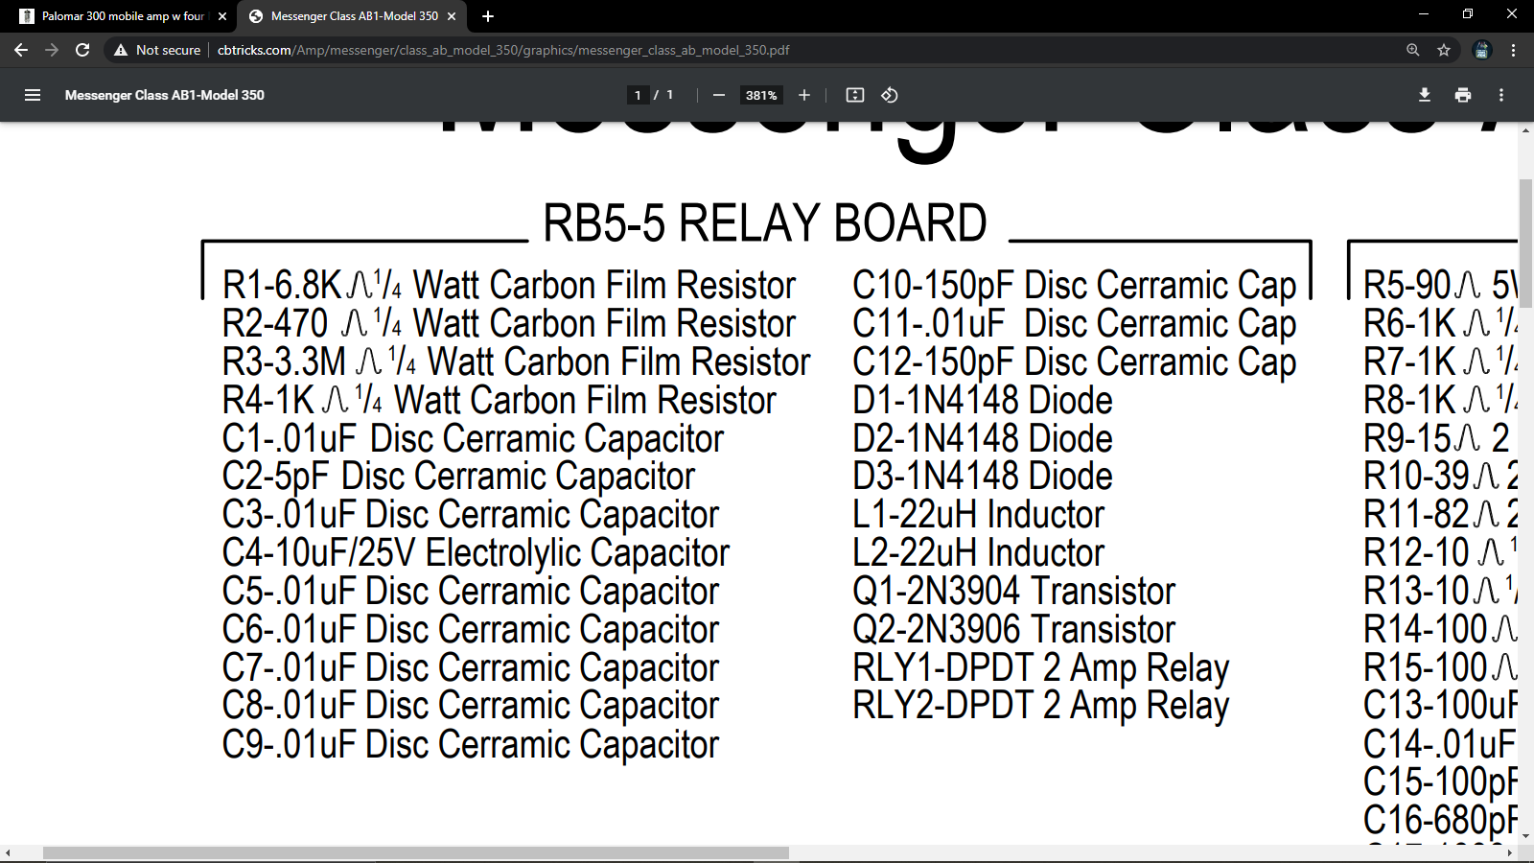Image resolution: width=1534 pixels, height=863 pixels.
Task: Print the PDF document
Action: (1463, 95)
